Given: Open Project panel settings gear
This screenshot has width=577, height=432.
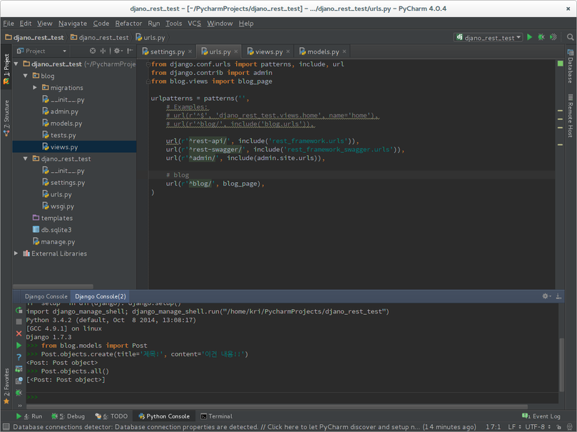Looking at the screenshot, I should click(x=118, y=51).
